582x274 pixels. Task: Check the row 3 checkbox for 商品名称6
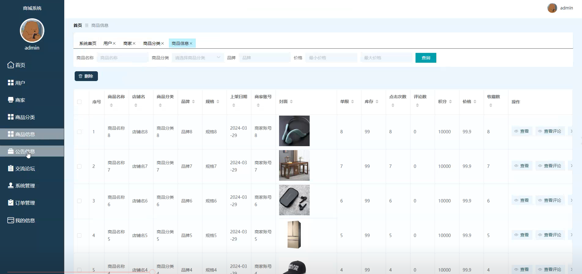79,201
